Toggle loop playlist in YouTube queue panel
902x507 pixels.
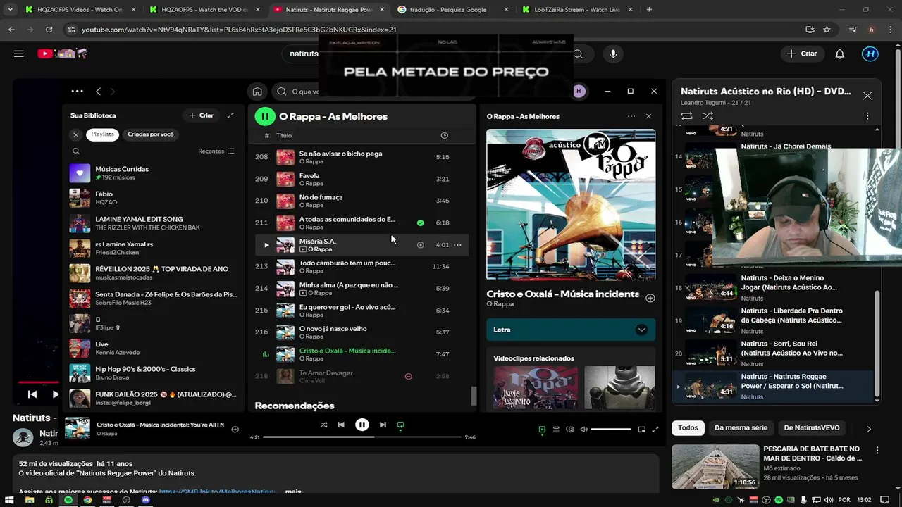(686, 115)
